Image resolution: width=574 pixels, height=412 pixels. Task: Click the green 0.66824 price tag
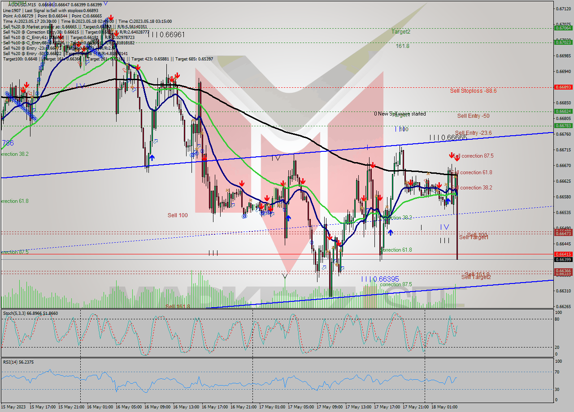click(x=563, y=112)
